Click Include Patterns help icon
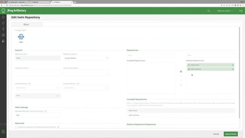This screenshot has width=245, height=138. click(29, 84)
